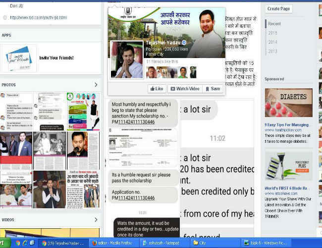Image resolution: width=322 pixels, height=248 pixels.
Task: Jump to 2013 in the timeline
Action: 273,51
